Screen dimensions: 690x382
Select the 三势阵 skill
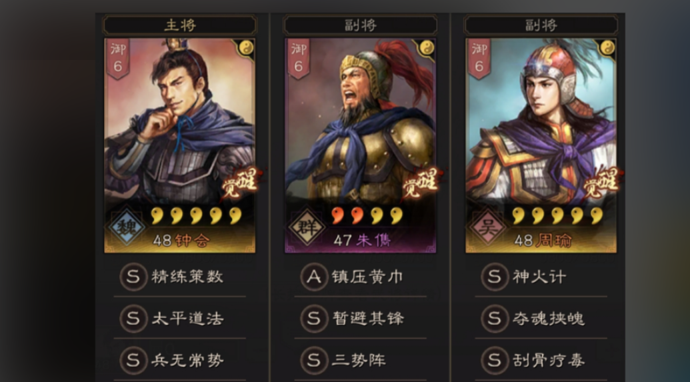pos(361,361)
